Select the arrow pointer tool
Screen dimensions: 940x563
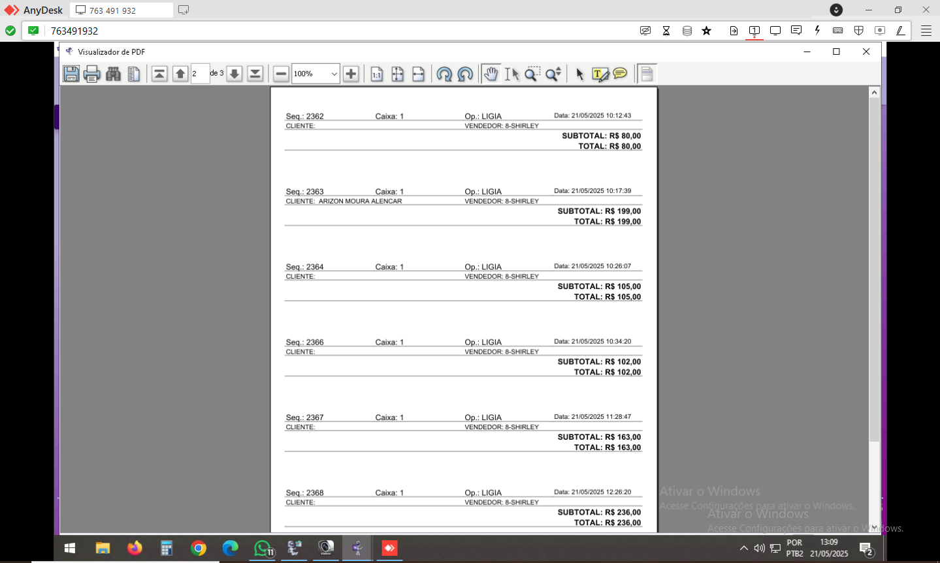tap(579, 74)
